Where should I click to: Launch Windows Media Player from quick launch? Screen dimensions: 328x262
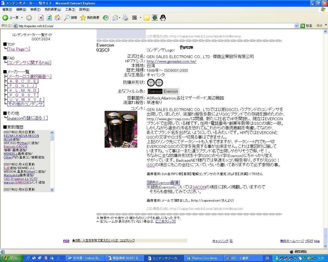[x=46, y=258]
